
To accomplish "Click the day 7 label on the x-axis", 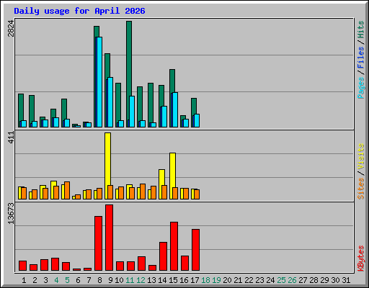I will pyautogui.click(x=89, y=280).
